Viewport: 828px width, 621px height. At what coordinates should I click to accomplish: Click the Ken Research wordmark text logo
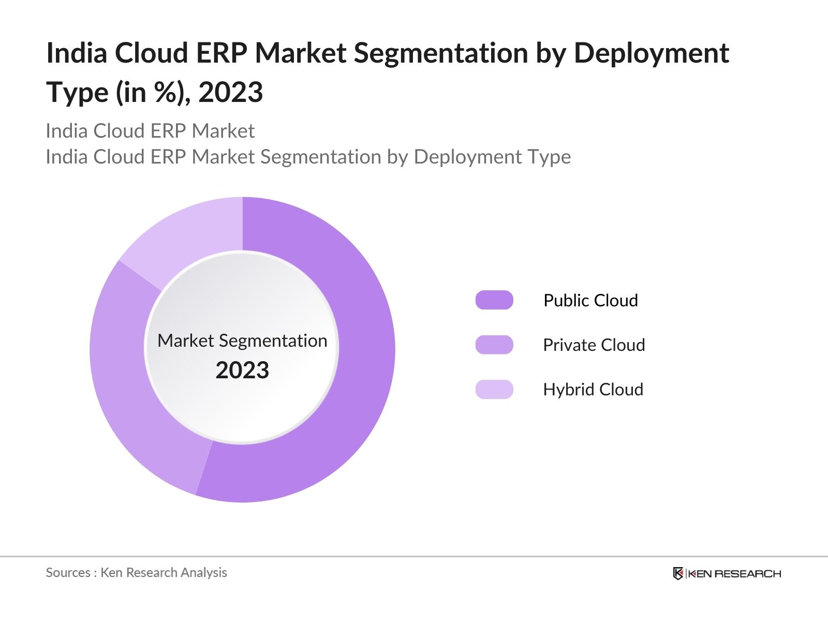tap(735, 573)
